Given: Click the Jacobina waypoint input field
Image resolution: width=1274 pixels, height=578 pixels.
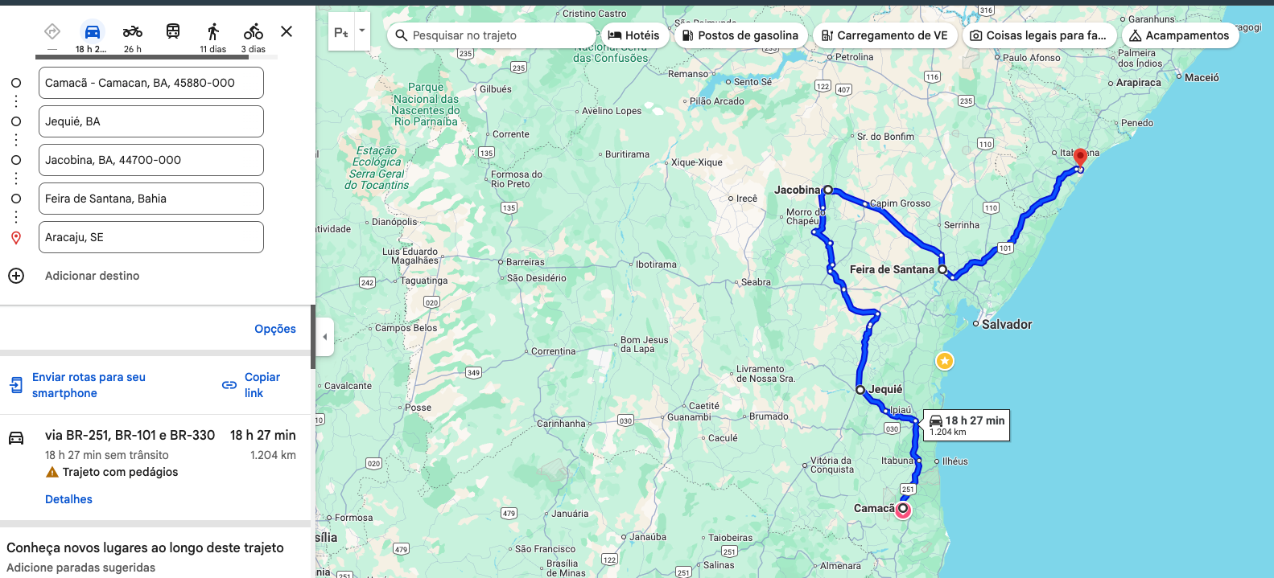Looking at the screenshot, I should click(151, 160).
